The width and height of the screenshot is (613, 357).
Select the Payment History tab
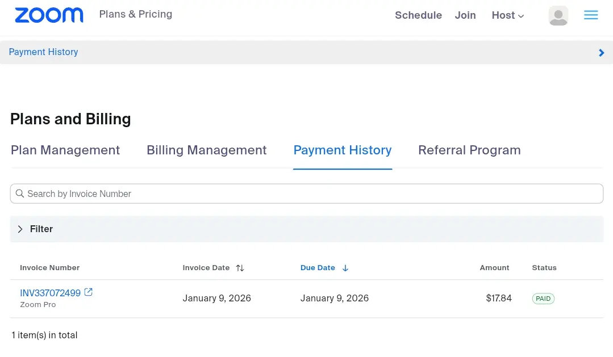[x=343, y=150]
